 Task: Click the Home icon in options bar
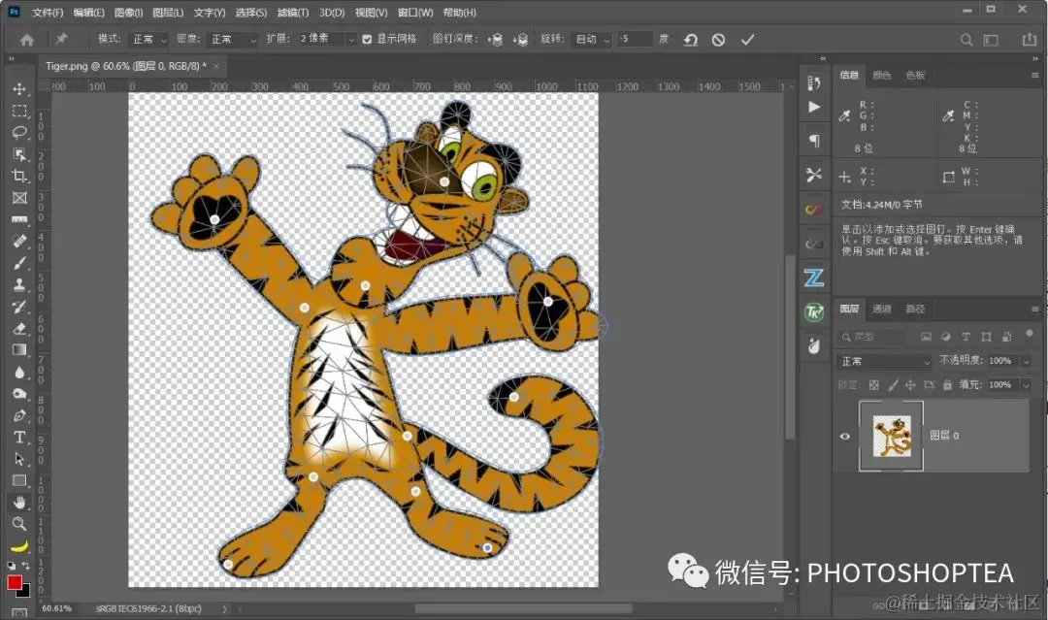coord(27,40)
